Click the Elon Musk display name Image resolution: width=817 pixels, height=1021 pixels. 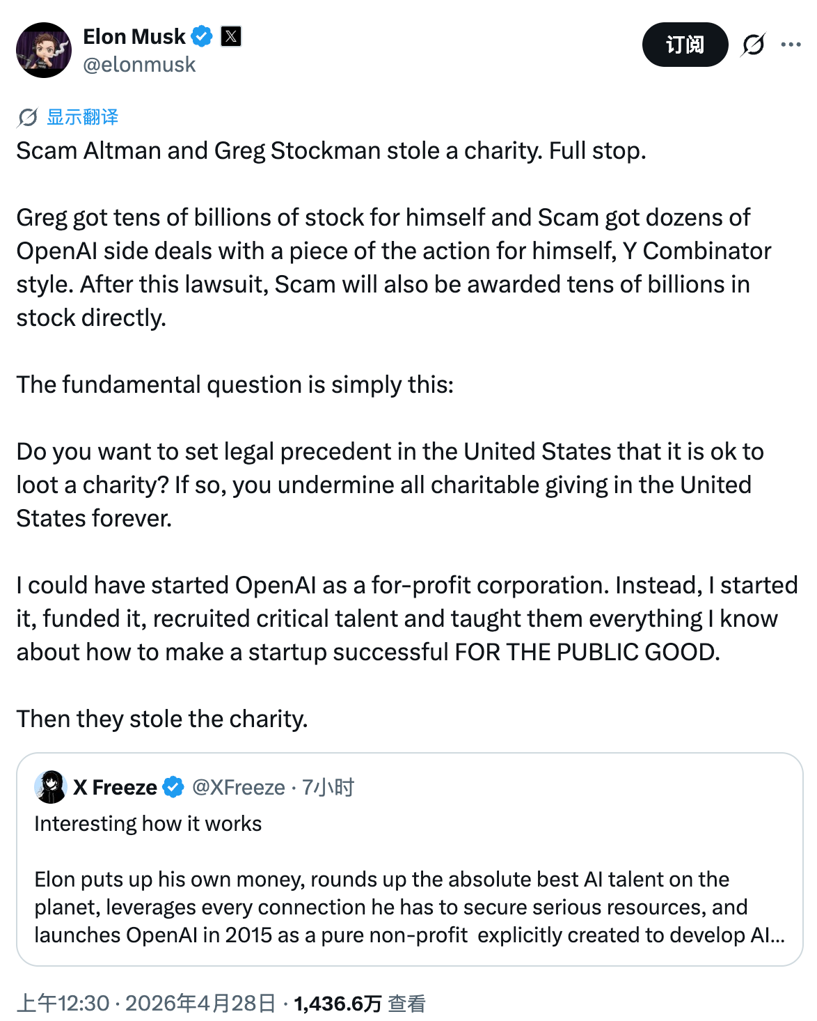point(134,36)
